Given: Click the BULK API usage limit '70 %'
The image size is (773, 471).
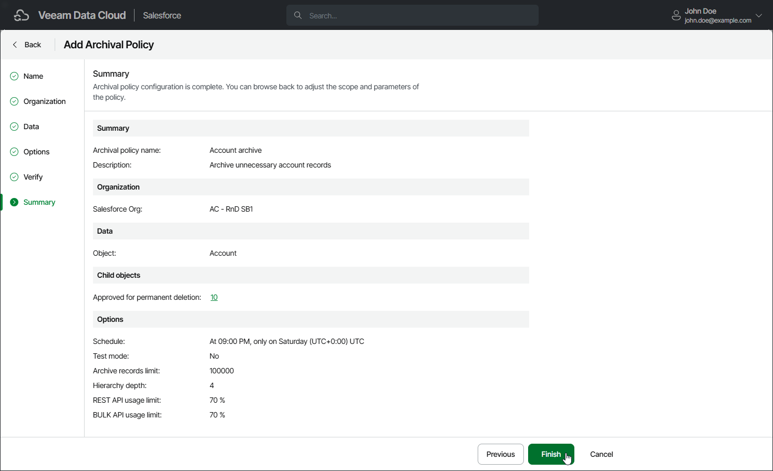Looking at the screenshot, I should 217,415.
